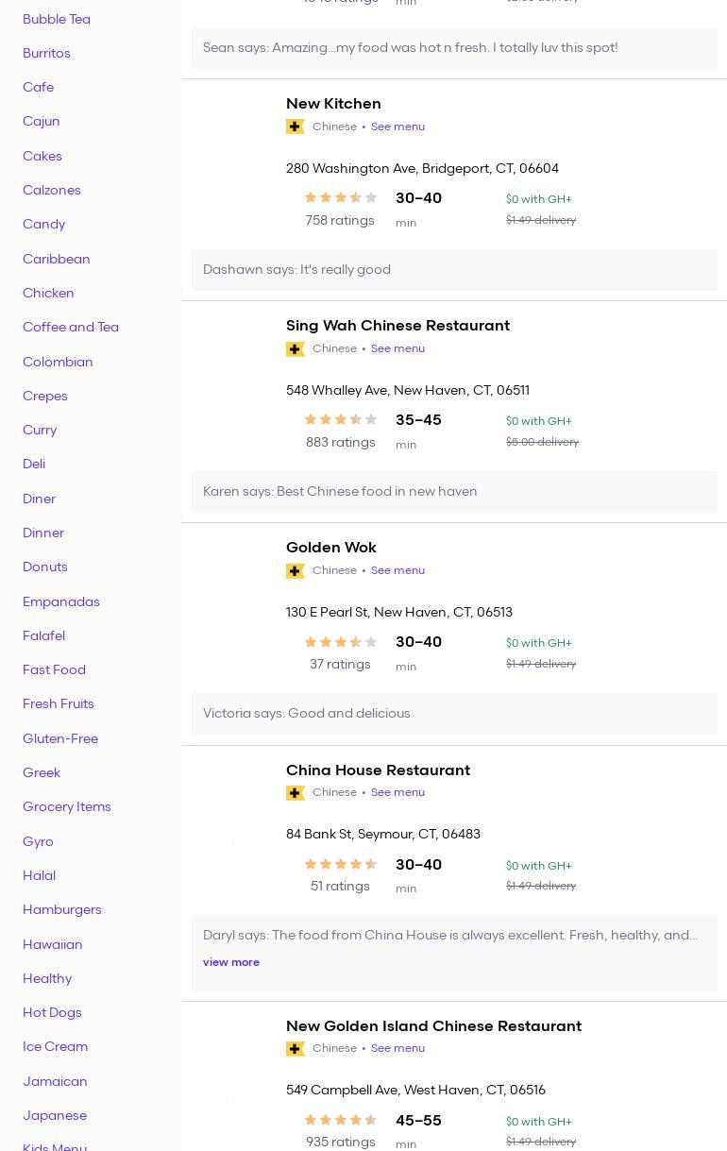Open the China House Restaurant listing title
This screenshot has height=1151, width=727.
tap(378, 770)
